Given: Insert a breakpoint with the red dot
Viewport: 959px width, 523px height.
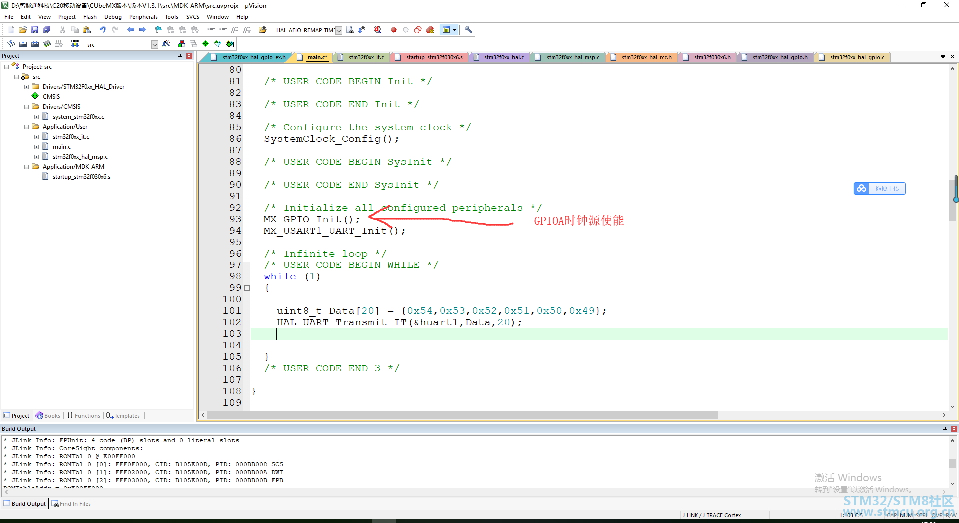Looking at the screenshot, I should coord(394,30).
